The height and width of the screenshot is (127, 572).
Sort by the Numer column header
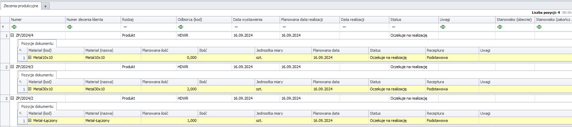(x=37, y=20)
